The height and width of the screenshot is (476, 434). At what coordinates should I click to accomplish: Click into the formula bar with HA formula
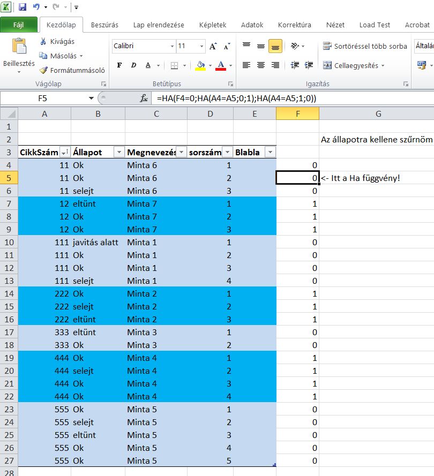coord(293,99)
